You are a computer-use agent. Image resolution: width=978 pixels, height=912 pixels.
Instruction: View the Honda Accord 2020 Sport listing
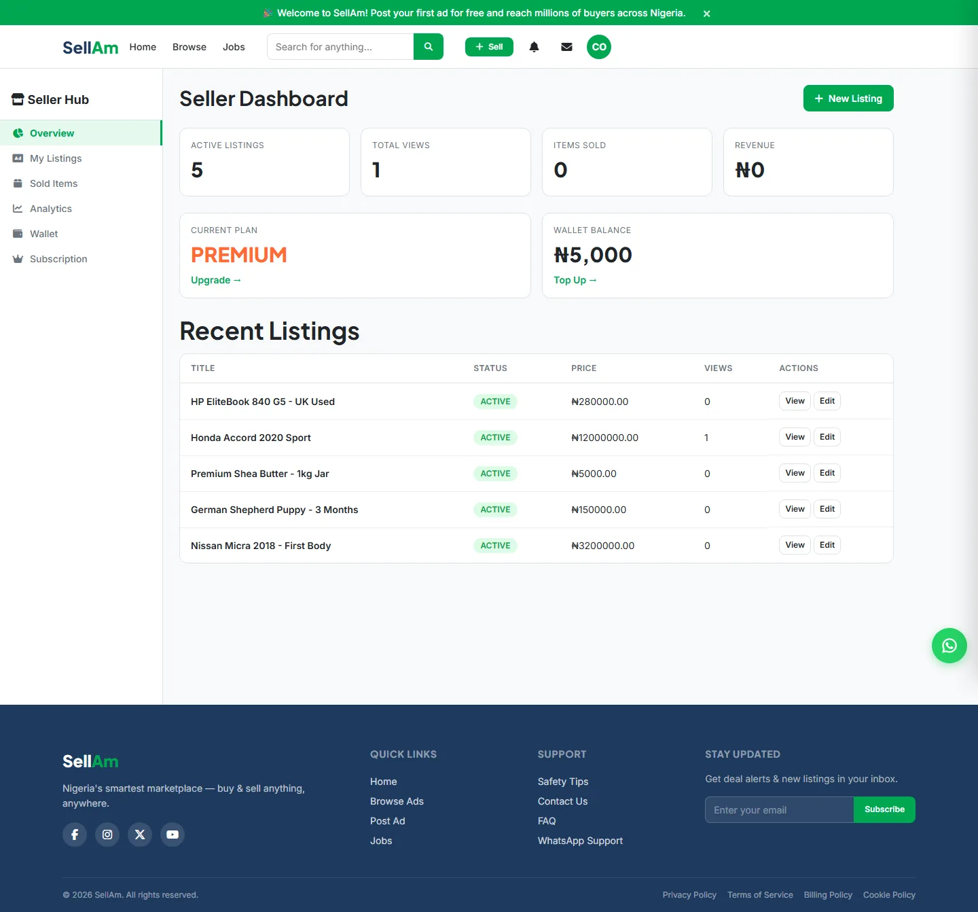click(x=795, y=437)
